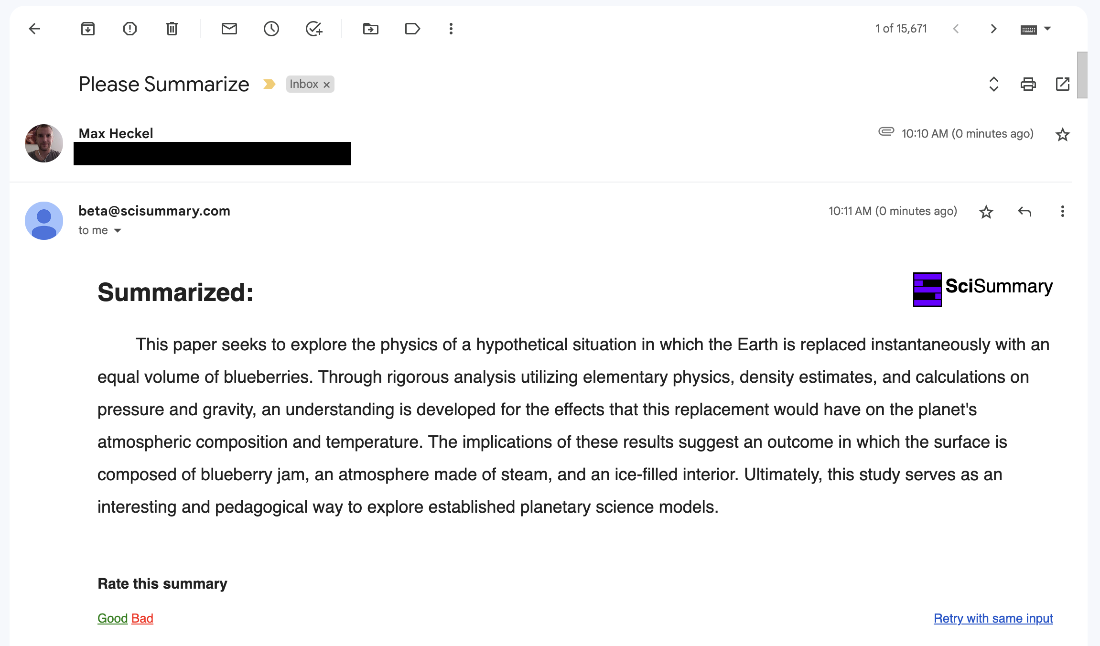Rate the summary as Good
Screen dimensions: 1100x646
pyautogui.click(x=112, y=618)
